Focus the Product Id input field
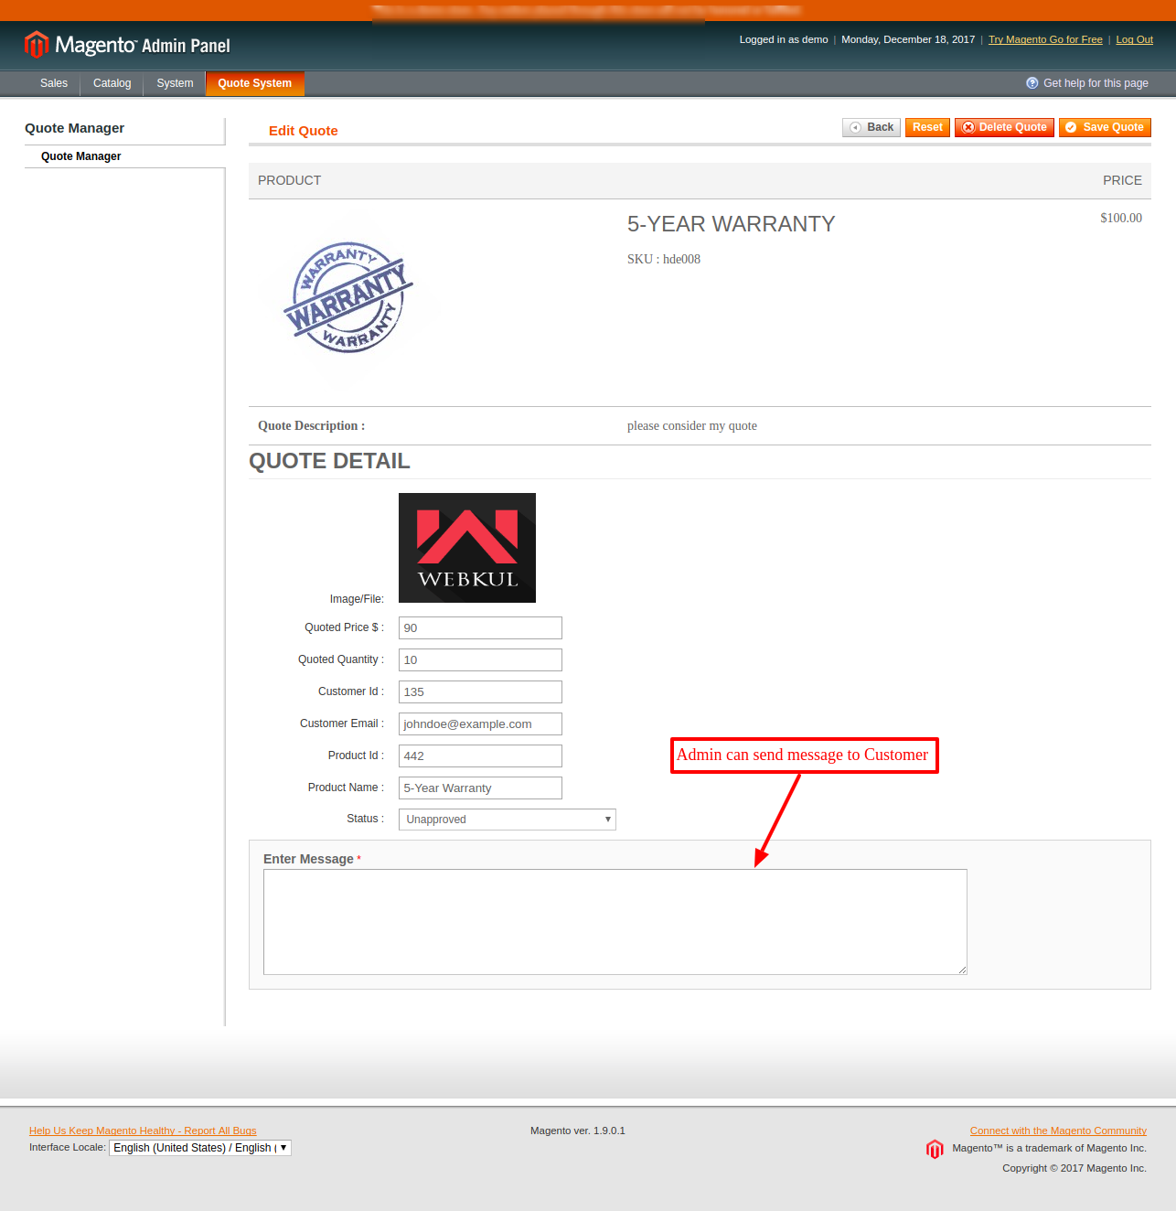The height and width of the screenshot is (1211, 1176). point(480,756)
